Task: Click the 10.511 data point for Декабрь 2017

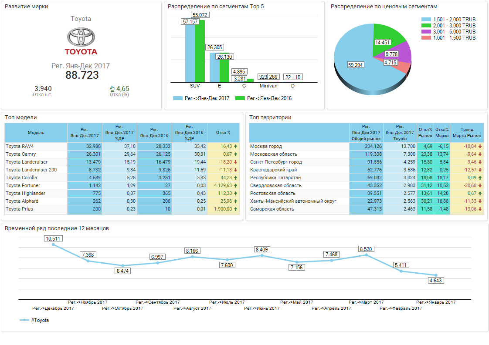Action: click(x=54, y=245)
